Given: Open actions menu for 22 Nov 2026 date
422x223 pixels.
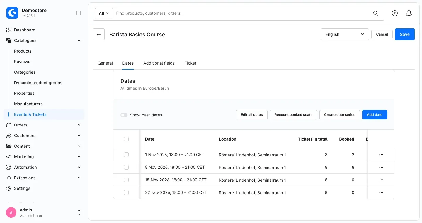Looking at the screenshot, I should click(x=381, y=192).
